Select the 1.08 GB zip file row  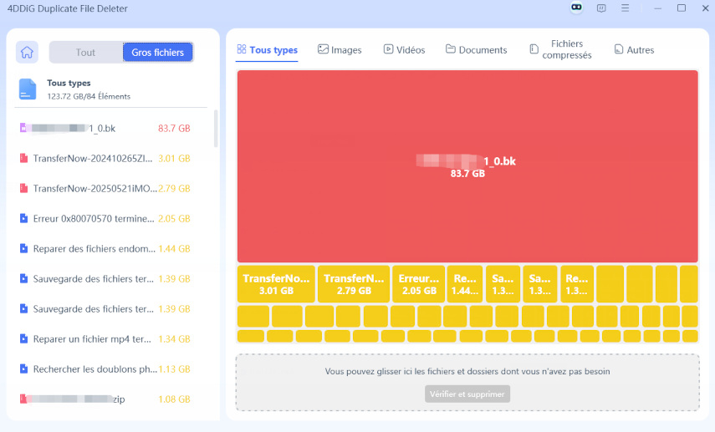tap(111, 399)
